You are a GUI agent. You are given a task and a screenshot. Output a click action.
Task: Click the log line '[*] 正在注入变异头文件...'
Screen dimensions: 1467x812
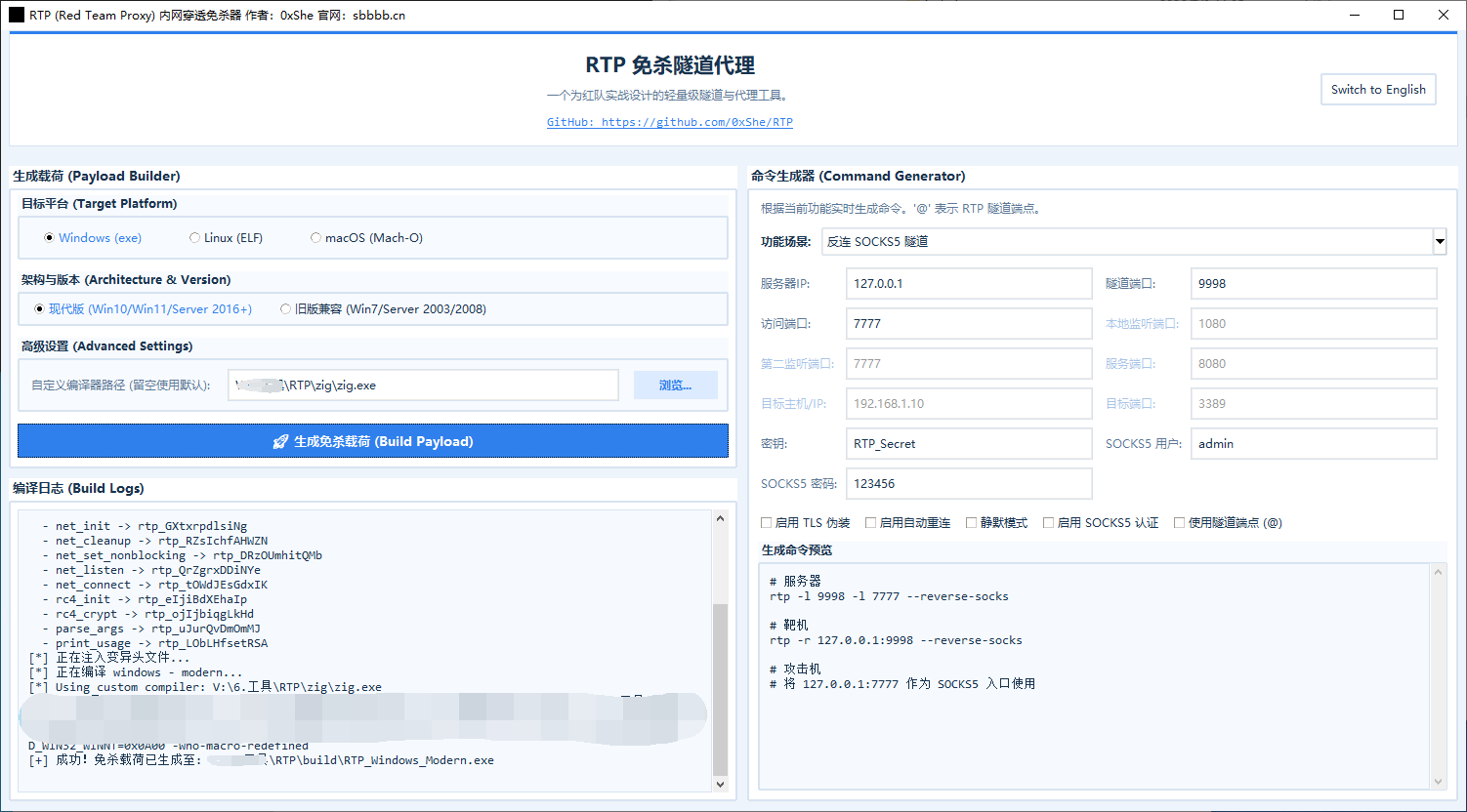coord(109,658)
